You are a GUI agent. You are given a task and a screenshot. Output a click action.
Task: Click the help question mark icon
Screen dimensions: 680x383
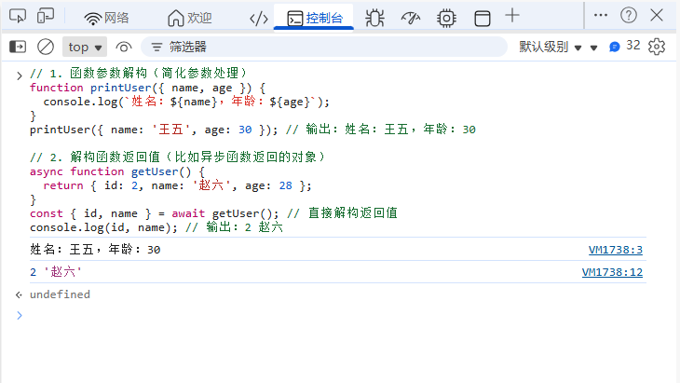point(629,16)
